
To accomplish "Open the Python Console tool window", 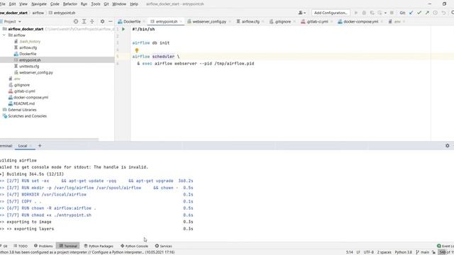I will [x=134, y=246].
